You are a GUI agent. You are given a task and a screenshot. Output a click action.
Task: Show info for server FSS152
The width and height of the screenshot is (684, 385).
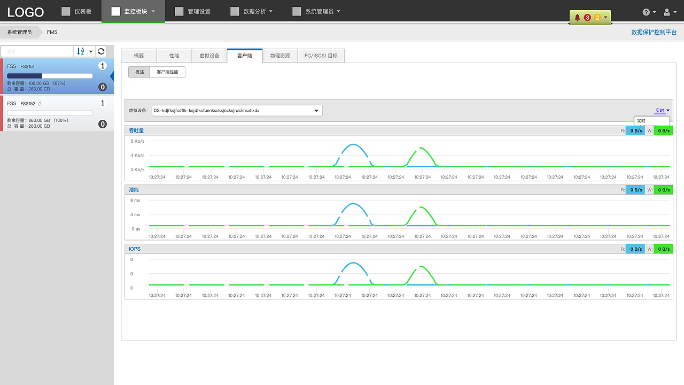coord(103,103)
